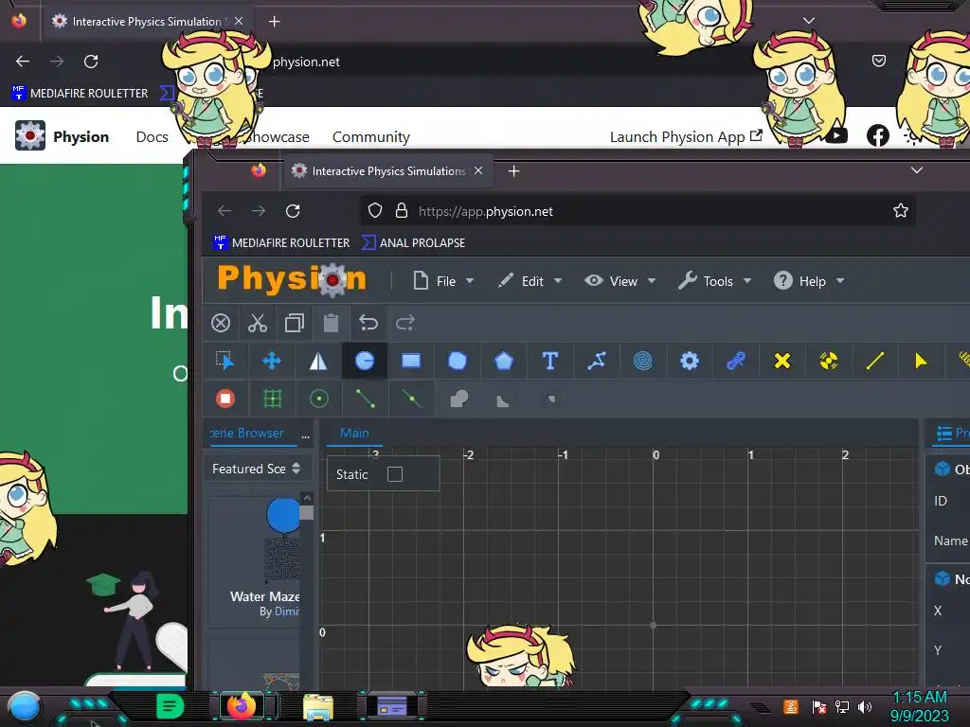Select the mirror flip triangle tool
The height and width of the screenshot is (727, 970).
point(318,361)
